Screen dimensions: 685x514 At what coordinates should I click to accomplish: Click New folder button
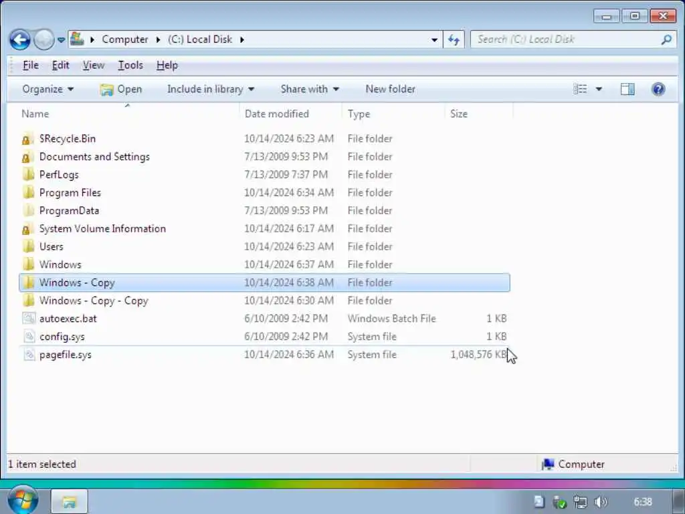390,89
